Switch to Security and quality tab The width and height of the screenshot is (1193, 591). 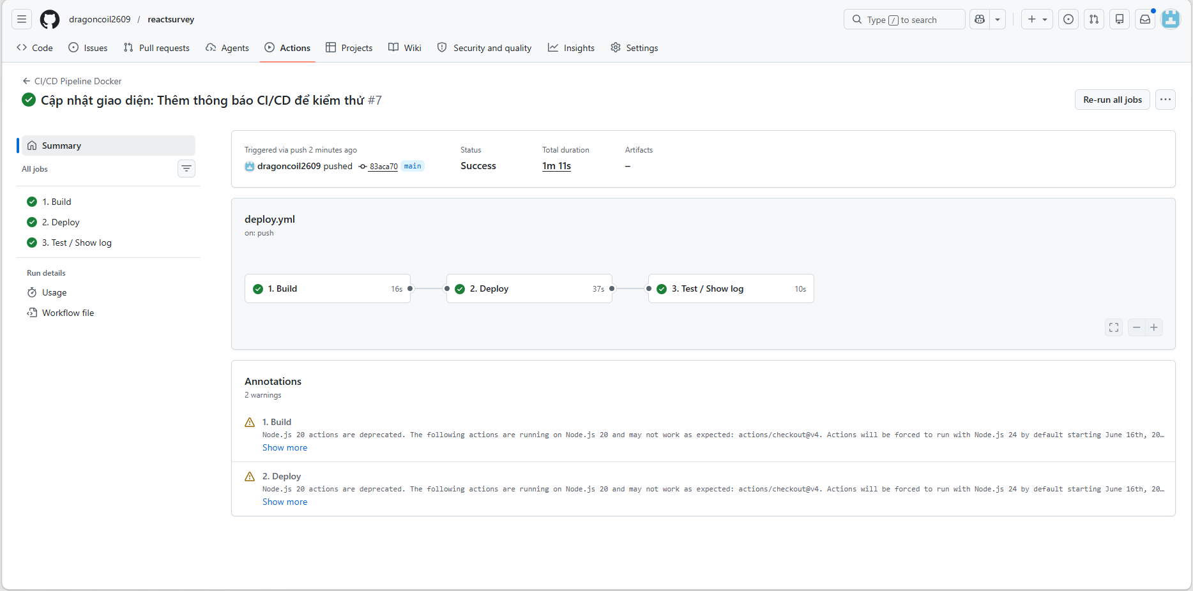point(485,48)
